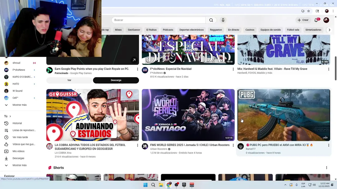Click the YouTube search magnifier button
Screen dimensions: 337x189
coord(211,20)
